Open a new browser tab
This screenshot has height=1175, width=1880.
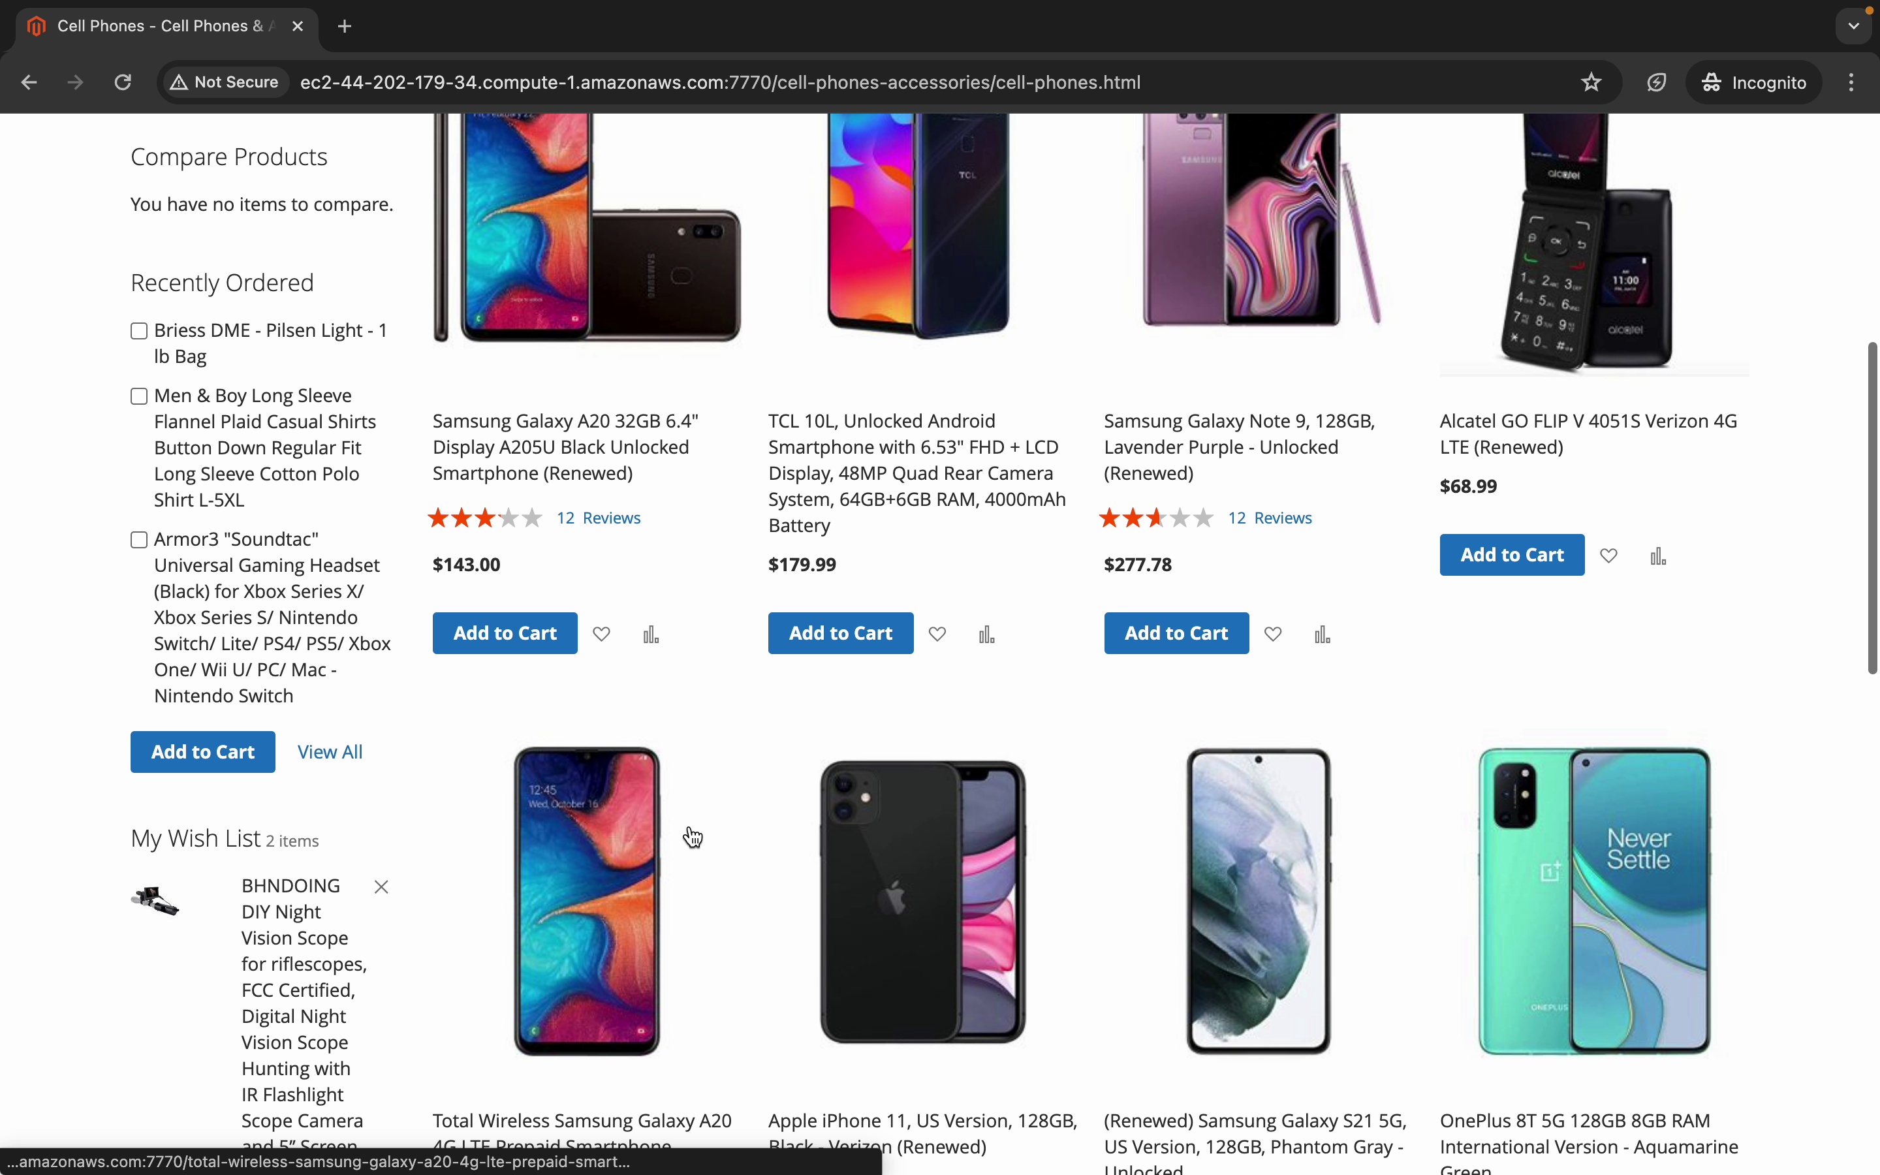(x=345, y=26)
